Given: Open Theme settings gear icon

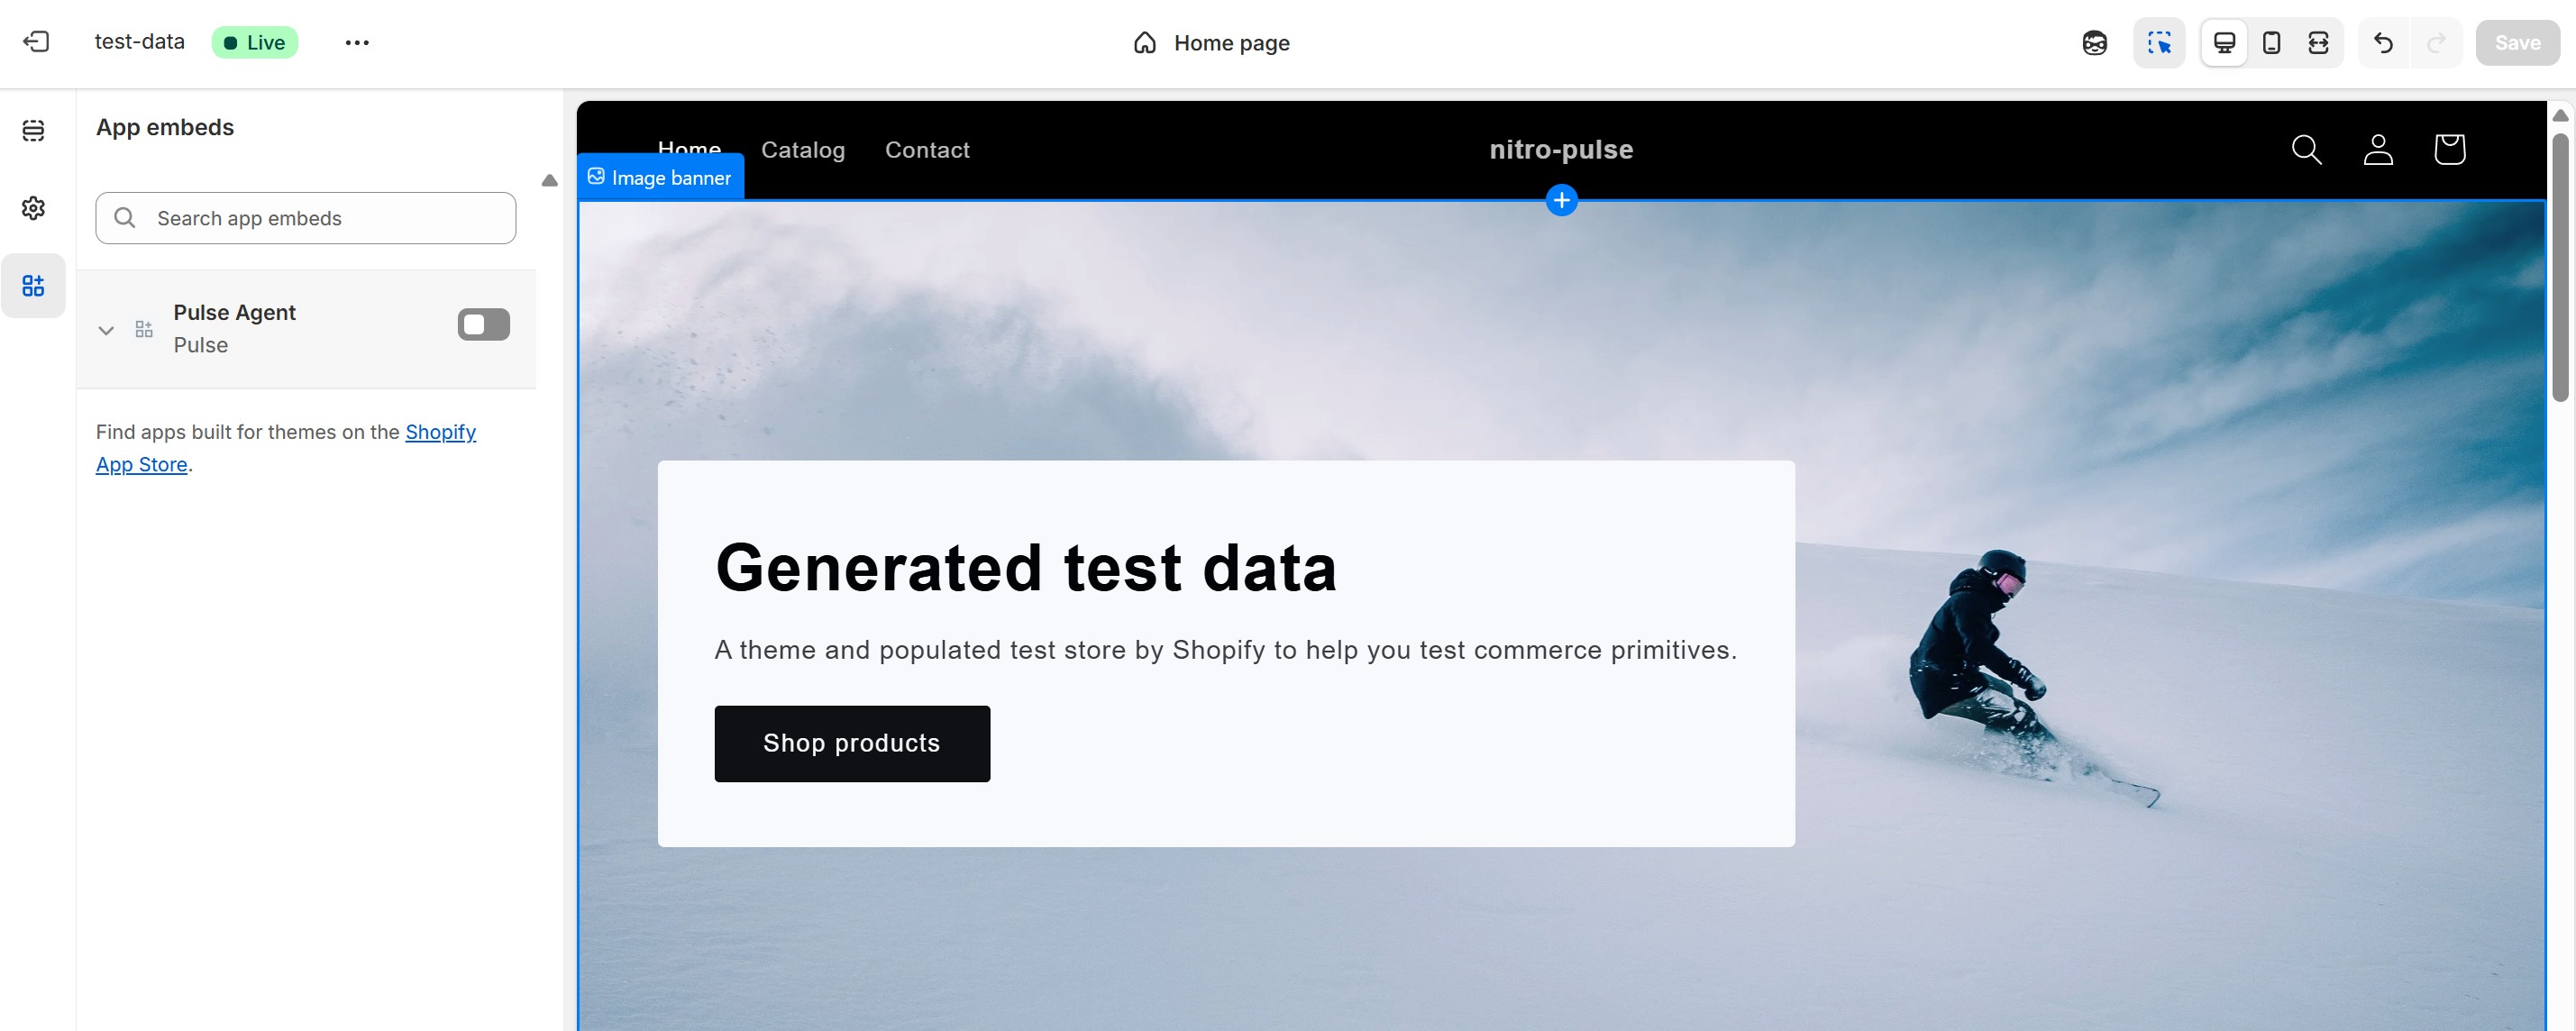Looking at the screenshot, I should point(33,208).
